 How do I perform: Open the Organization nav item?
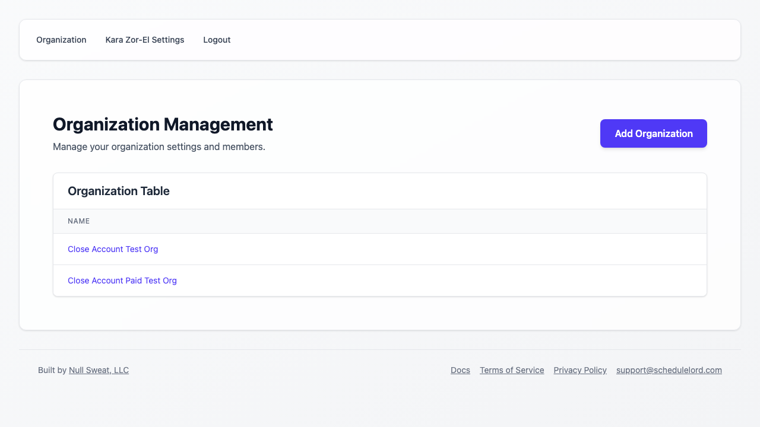(61, 40)
